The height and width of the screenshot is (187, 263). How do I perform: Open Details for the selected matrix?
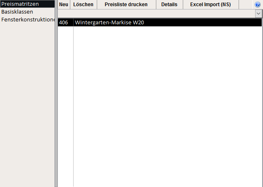click(x=169, y=5)
